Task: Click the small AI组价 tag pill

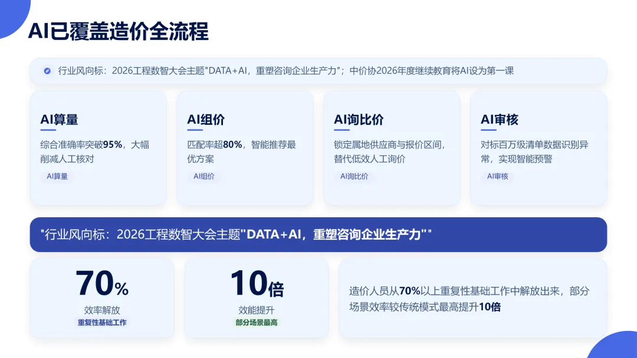Action: pos(204,177)
